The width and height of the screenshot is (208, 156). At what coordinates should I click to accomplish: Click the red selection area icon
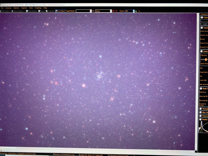click(113, 11)
